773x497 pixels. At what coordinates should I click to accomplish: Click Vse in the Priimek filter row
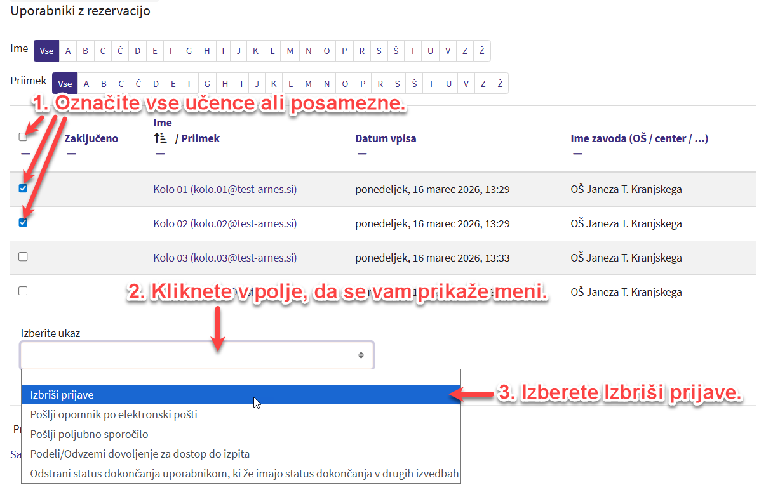click(65, 84)
